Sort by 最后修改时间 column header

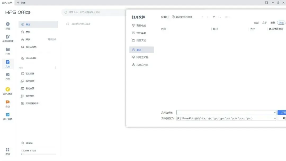tap(276, 29)
